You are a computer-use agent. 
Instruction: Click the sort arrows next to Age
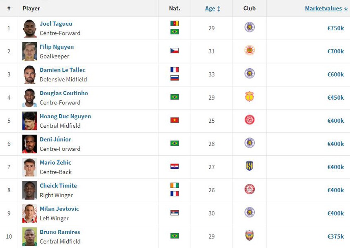(218, 8)
